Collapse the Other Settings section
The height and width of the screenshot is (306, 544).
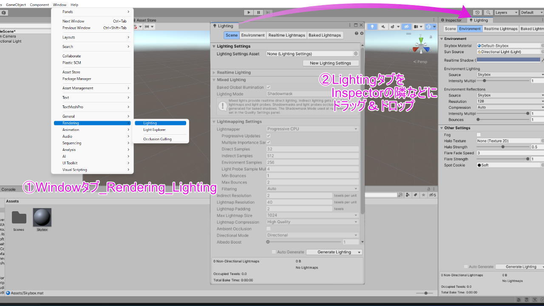(441, 128)
